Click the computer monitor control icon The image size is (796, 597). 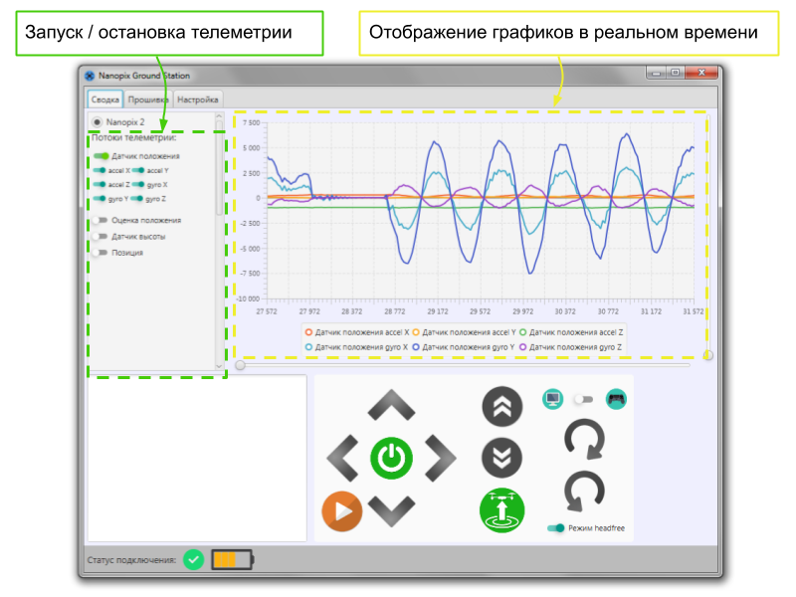pyautogui.click(x=552, y=399)
